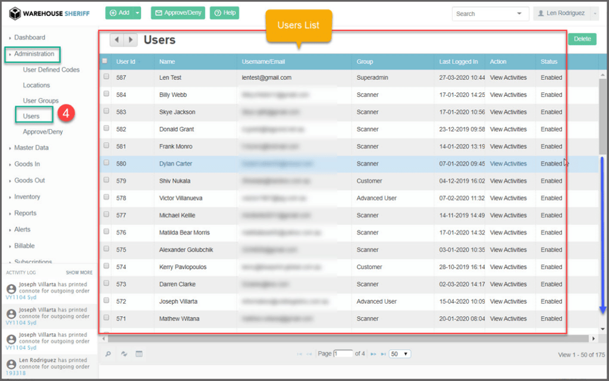Open the rows-per-page dropdown showing 50
This screenshot has width=609, height=381.
point(400,354)
